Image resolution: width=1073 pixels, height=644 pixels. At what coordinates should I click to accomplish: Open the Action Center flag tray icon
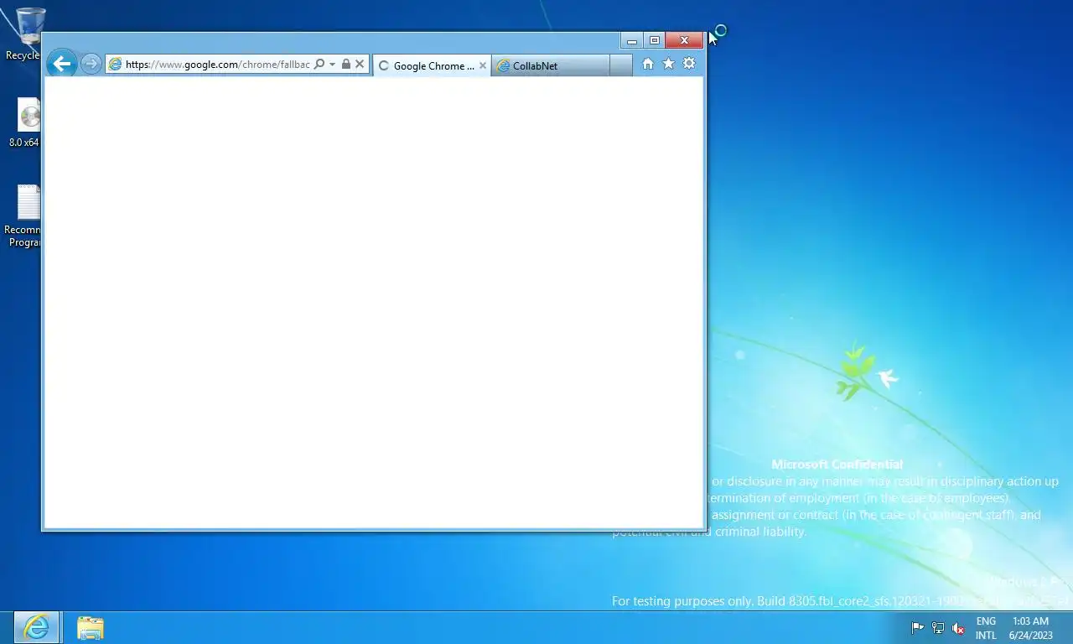(917, 628)
